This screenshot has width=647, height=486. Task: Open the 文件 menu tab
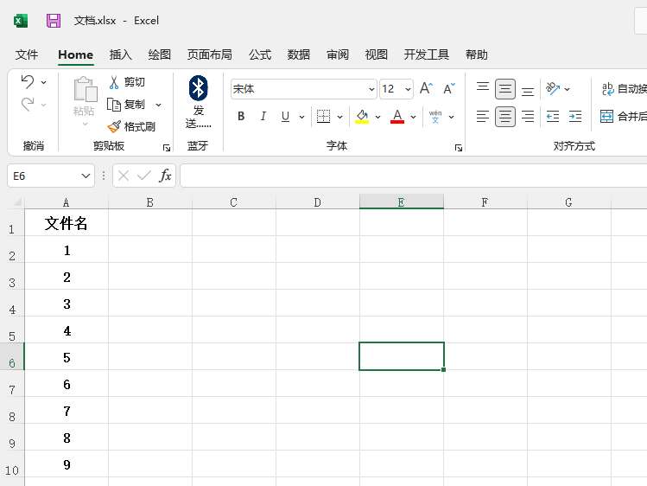pyautogui.click(x=27, y=54)
